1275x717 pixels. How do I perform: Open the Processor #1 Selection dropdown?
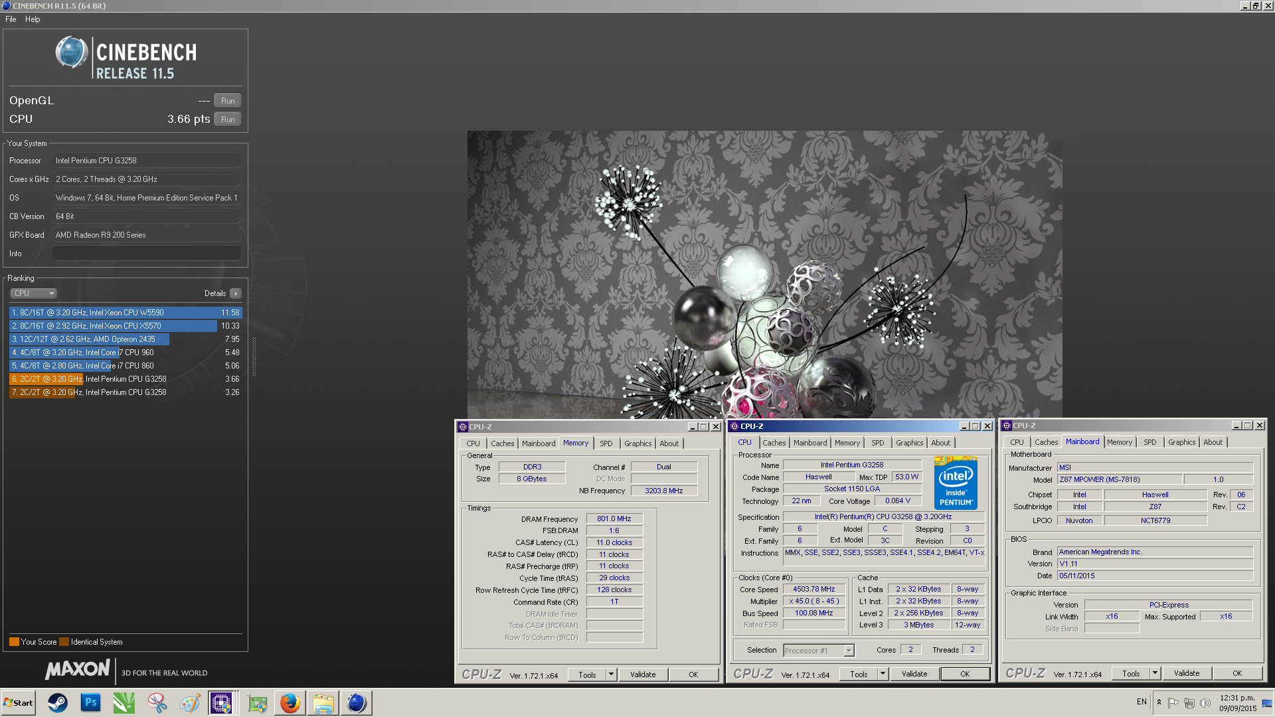pyautogui.click(x=819, y=651)
